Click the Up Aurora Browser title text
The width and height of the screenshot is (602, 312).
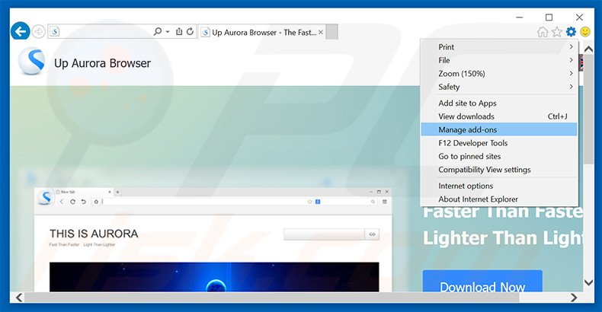coord(102,63)
